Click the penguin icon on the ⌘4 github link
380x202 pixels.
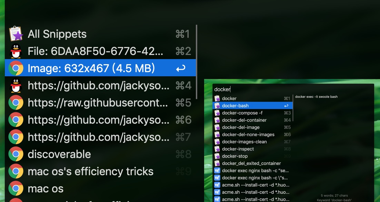(16, 86)
